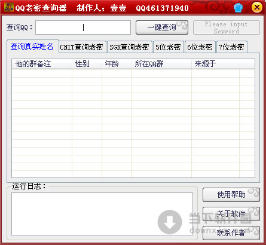Image resolution: width=266 pixels, height=245 pixels.
Task: Sort by the 所在QQ群 column header
Action: [161, 64]
